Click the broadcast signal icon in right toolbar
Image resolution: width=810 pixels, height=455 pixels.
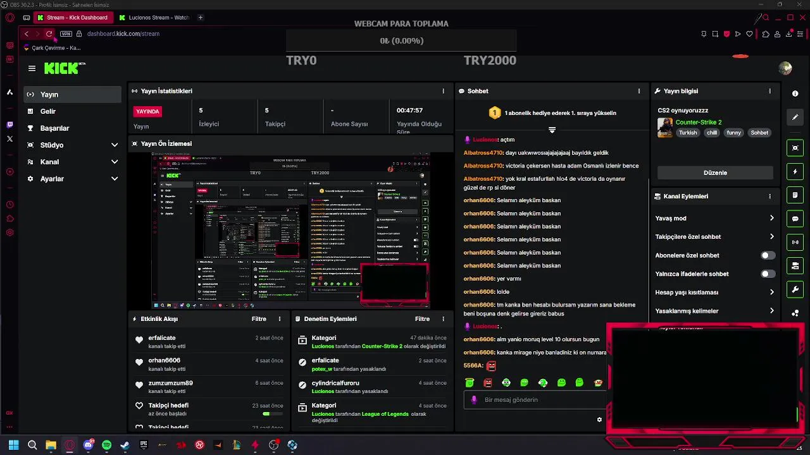[x=795, y=242]
